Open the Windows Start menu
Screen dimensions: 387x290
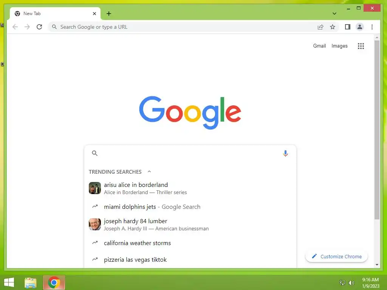pos(9,282)
